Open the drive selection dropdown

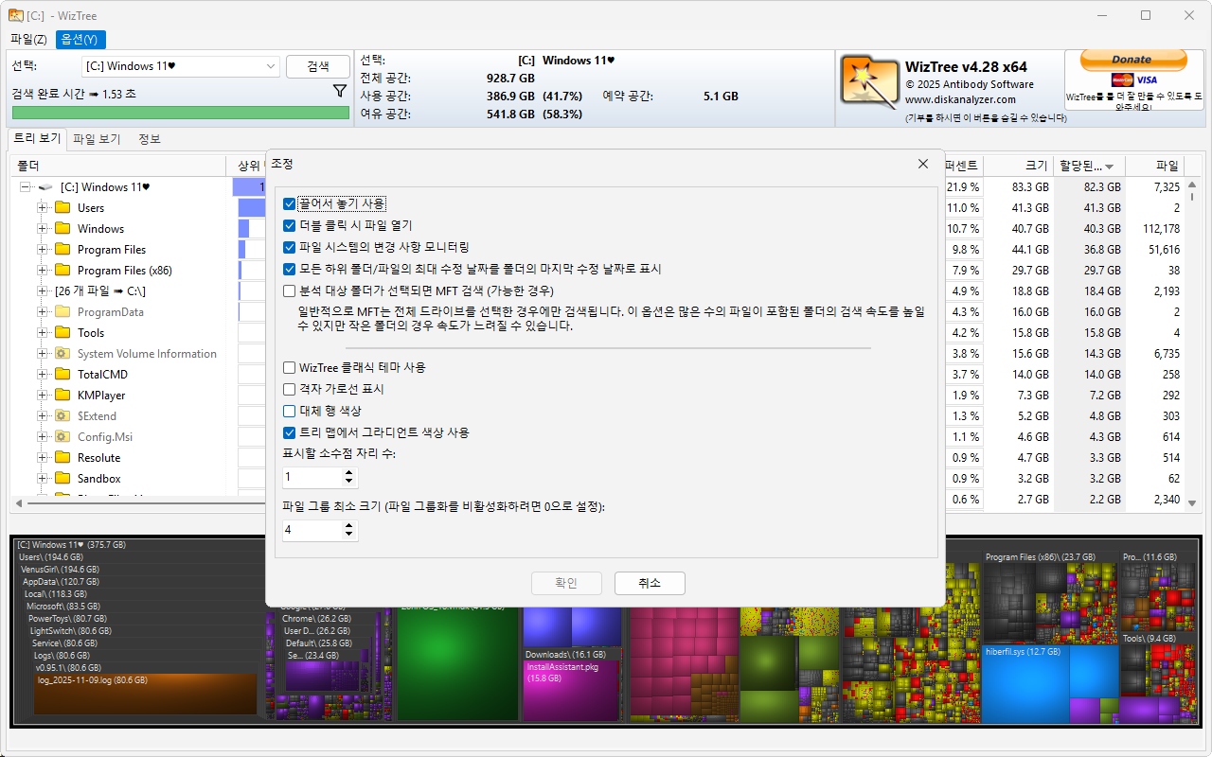pyautogui.click(x=181, y=66)
